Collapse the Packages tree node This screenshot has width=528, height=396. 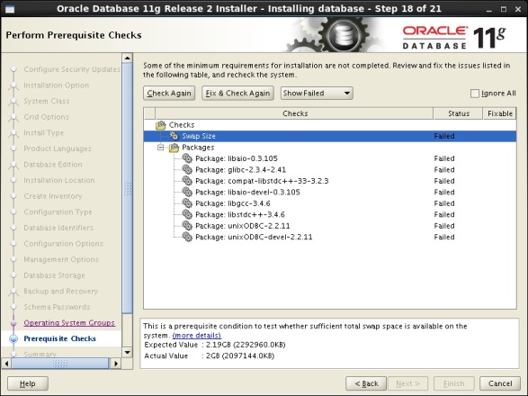pyautogui.click(x=161, y=148)
